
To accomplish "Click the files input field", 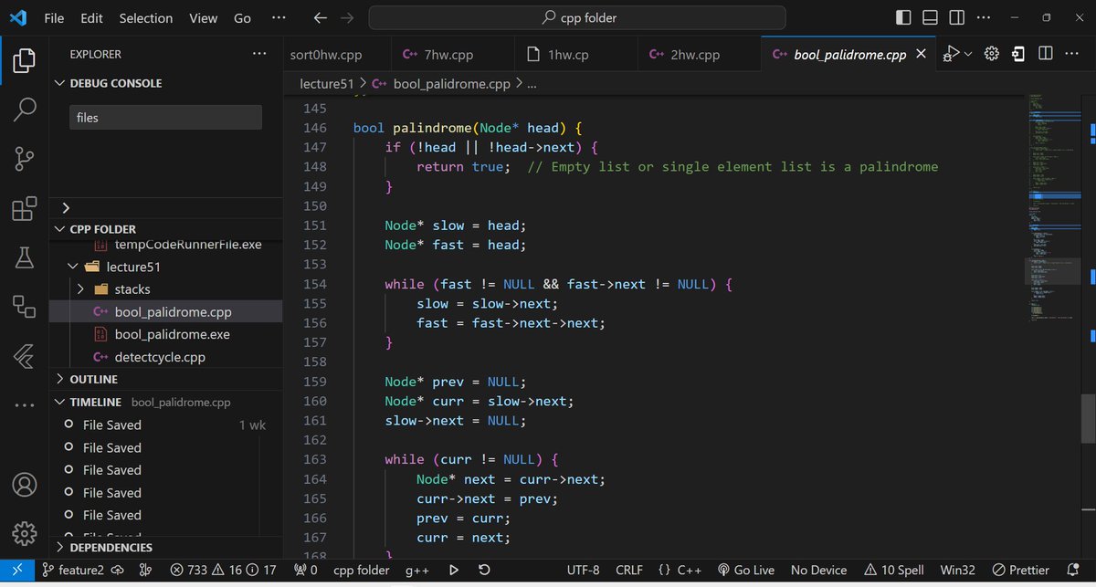I will (165, 118).
